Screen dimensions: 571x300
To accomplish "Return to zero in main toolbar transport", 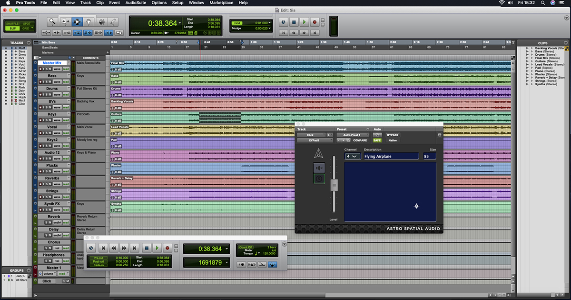I will pos(284,33).
